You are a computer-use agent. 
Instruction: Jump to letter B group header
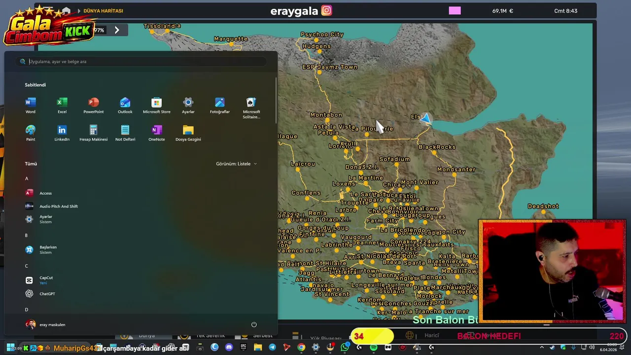(x=27, y=236)
